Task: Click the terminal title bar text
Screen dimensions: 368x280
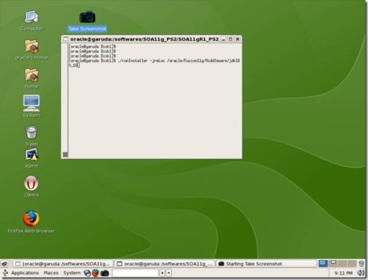Action: click(144, 39)
